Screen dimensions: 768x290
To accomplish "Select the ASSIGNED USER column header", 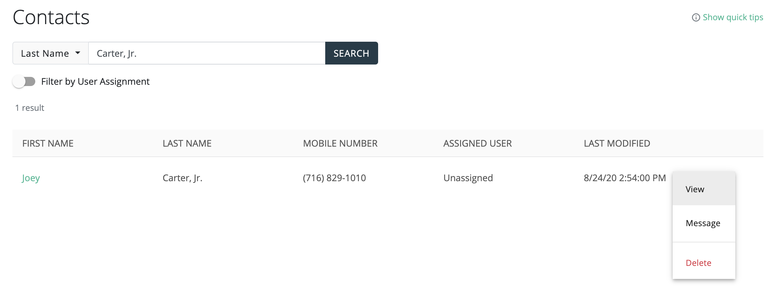I will [x=477, y=143].
